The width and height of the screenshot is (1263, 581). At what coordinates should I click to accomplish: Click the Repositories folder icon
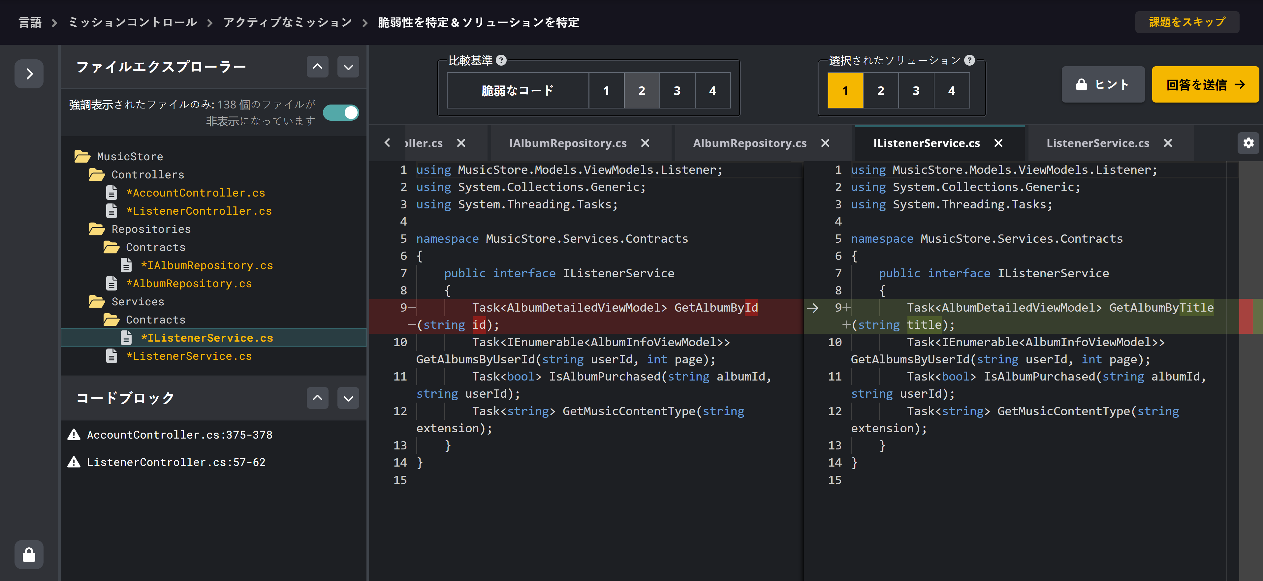click(x=97, y=229)
